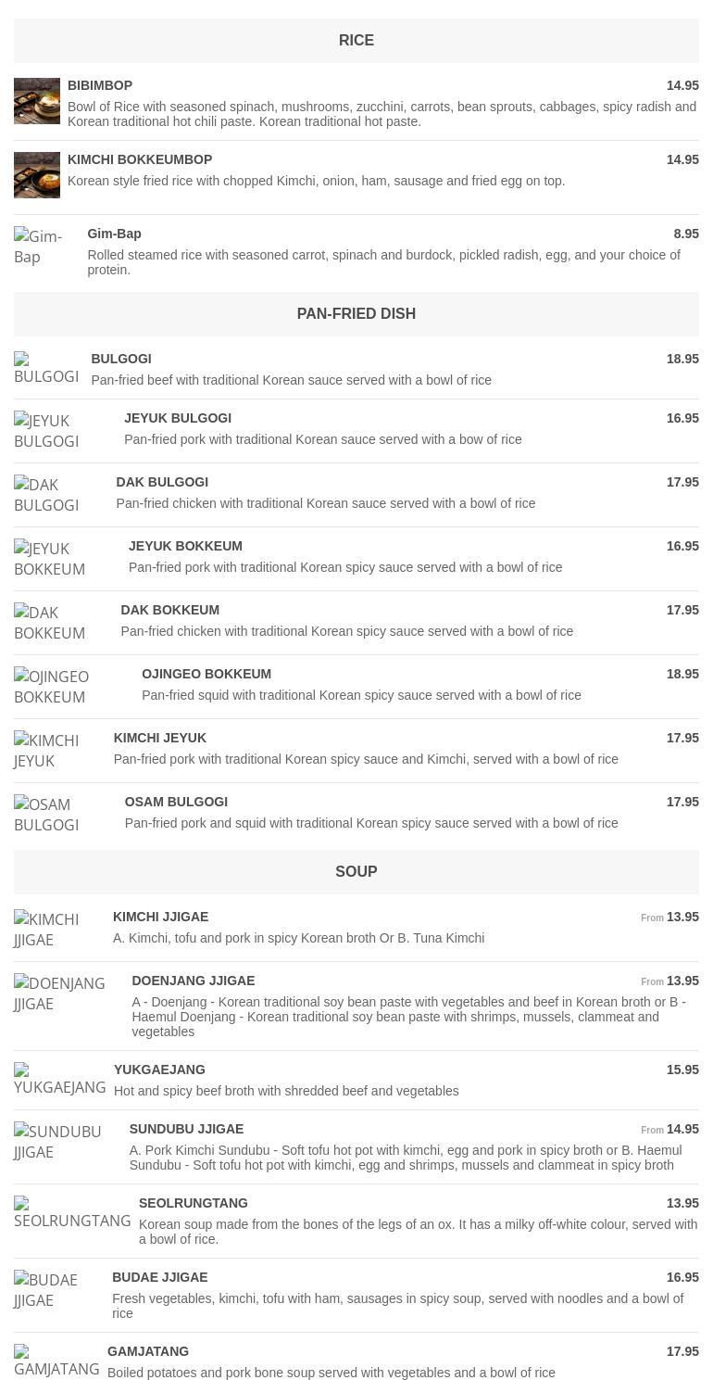Click the BULGOGI image placeholder
Screen dimensions: 713x1380
[46, 368]
